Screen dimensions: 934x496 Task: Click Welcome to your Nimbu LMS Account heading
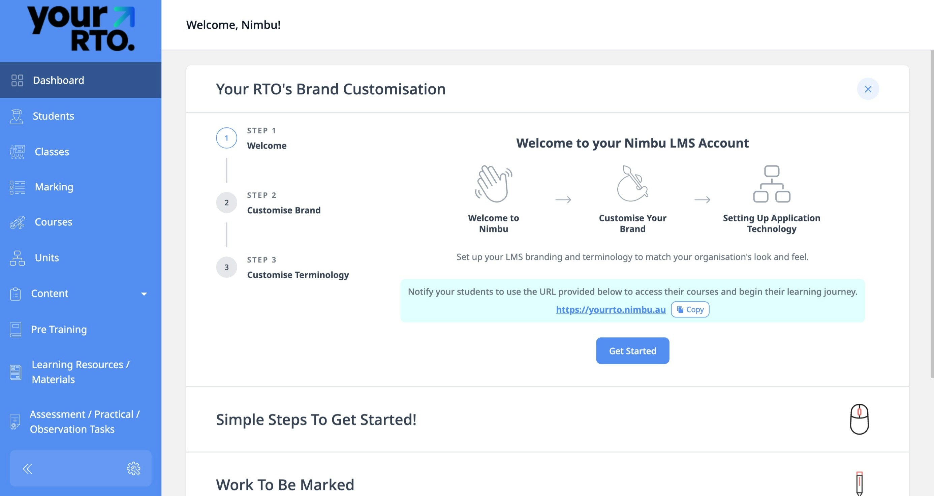pos(632,143)
